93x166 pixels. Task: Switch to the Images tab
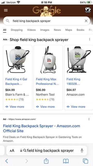point(45,30)
